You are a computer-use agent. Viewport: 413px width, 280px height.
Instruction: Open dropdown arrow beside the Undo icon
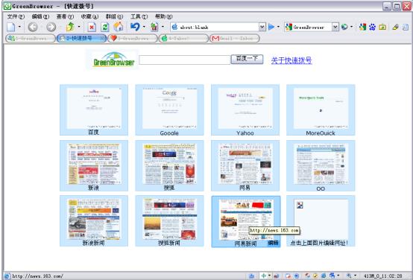click(x=144, y=27)
